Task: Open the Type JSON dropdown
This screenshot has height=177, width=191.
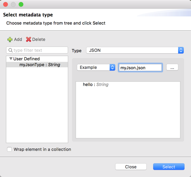Action: [x=135, y=50]
